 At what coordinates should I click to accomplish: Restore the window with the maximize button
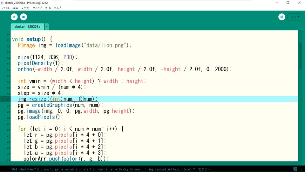288,3
